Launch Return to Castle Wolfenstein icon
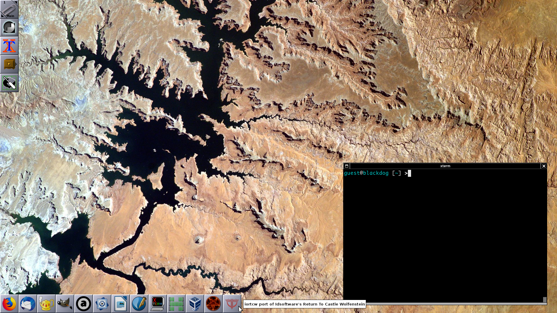 (x=232, y=304)
